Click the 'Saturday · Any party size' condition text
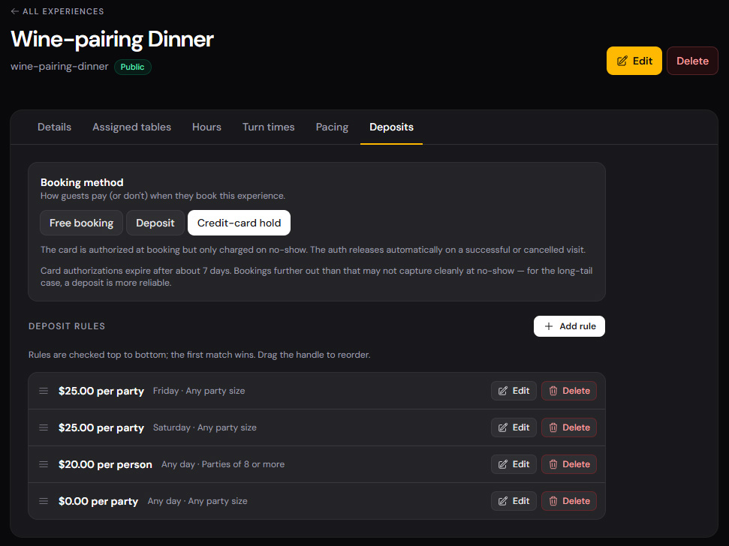Viewport: 729px width, 546px height. [x=204, y=427]
